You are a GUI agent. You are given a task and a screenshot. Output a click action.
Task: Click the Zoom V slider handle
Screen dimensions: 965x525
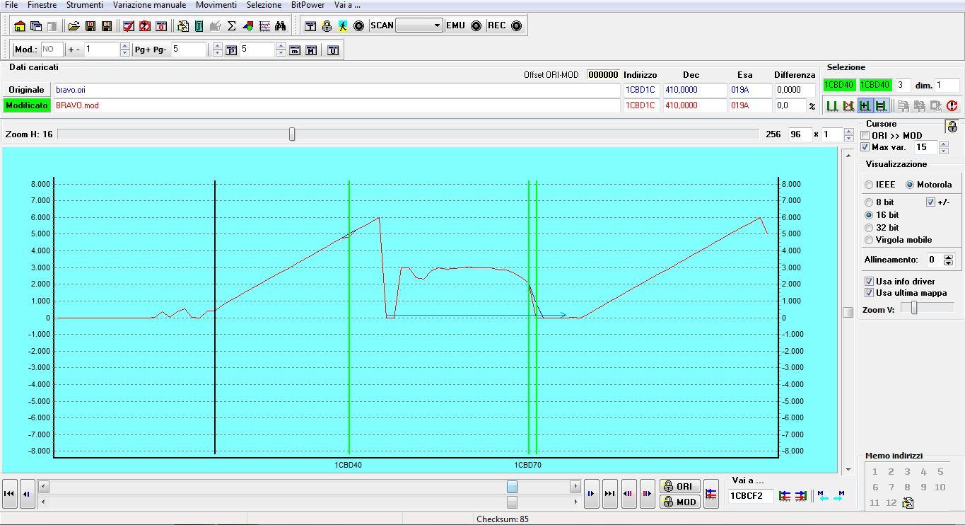coord(914,308)
